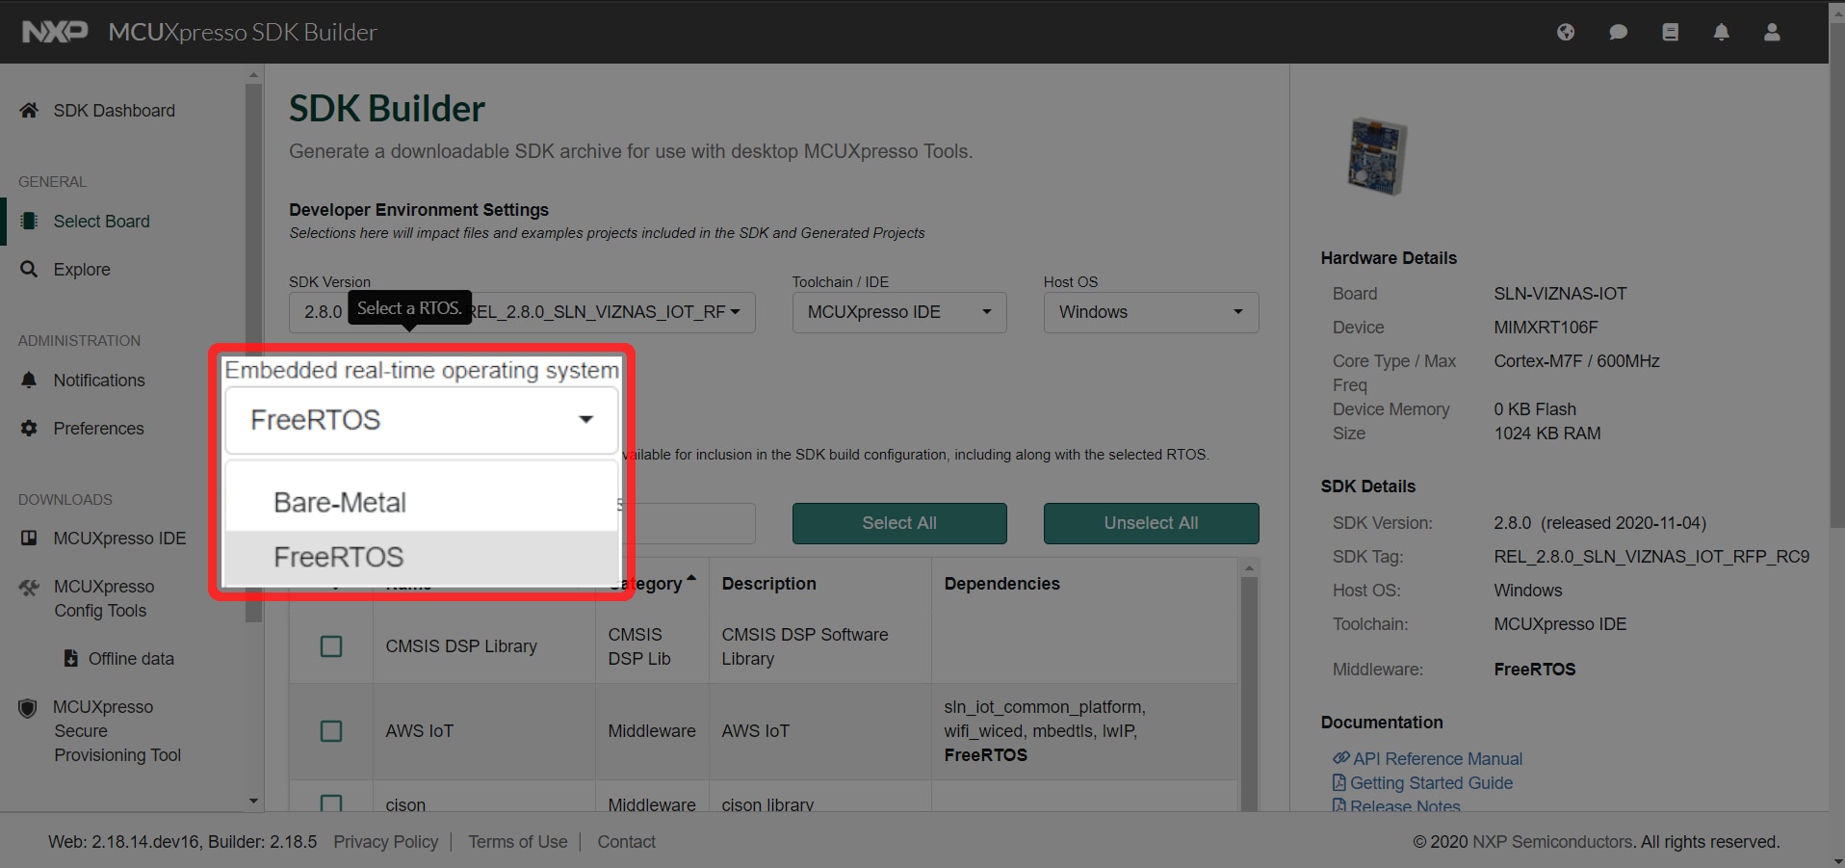Enable the AWS IoT middleware checkbox
Viewport: 1845px width, 868px height.
coord(331,731)
